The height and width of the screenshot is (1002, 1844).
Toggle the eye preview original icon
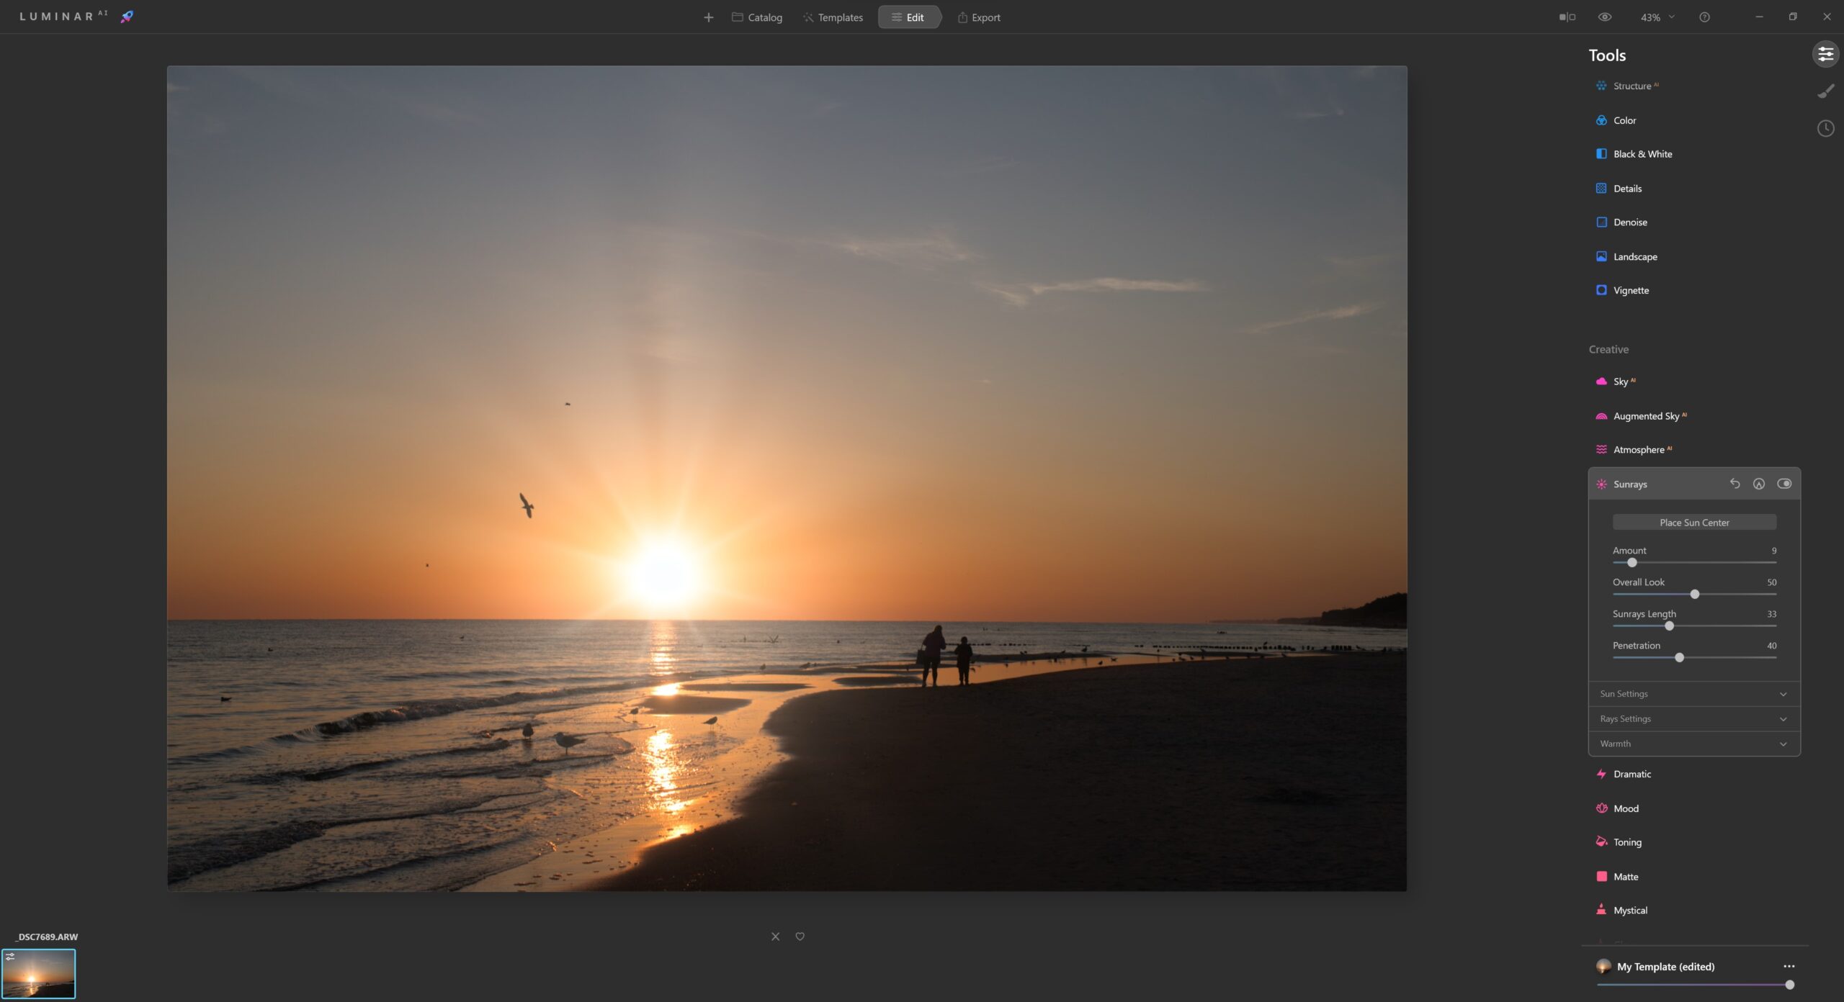pos(1604,17)
